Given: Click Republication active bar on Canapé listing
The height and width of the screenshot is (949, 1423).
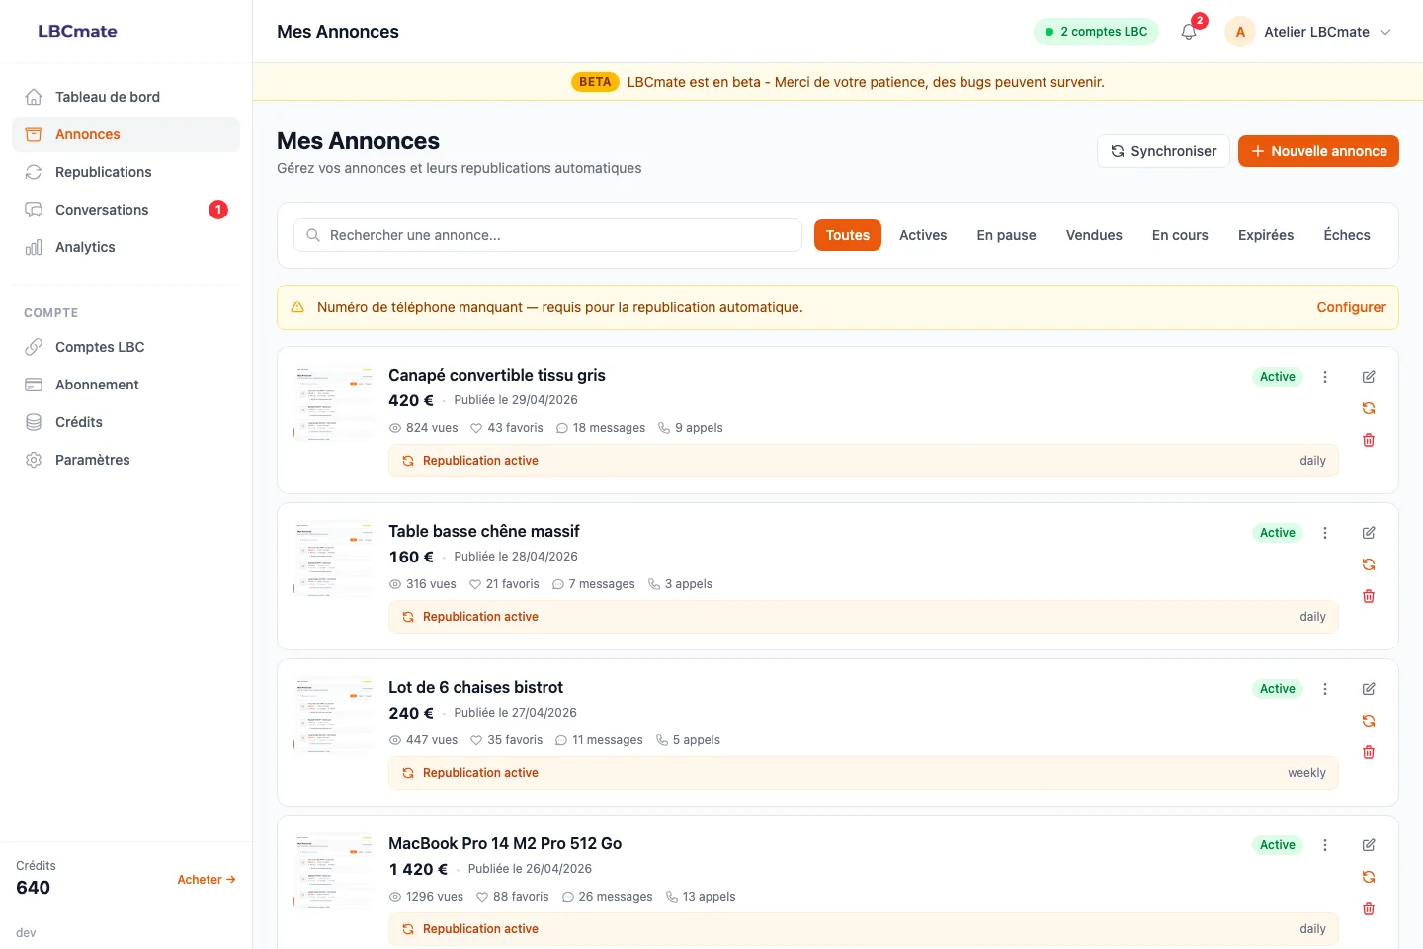Looking at the screenshot, I should 864,461.
